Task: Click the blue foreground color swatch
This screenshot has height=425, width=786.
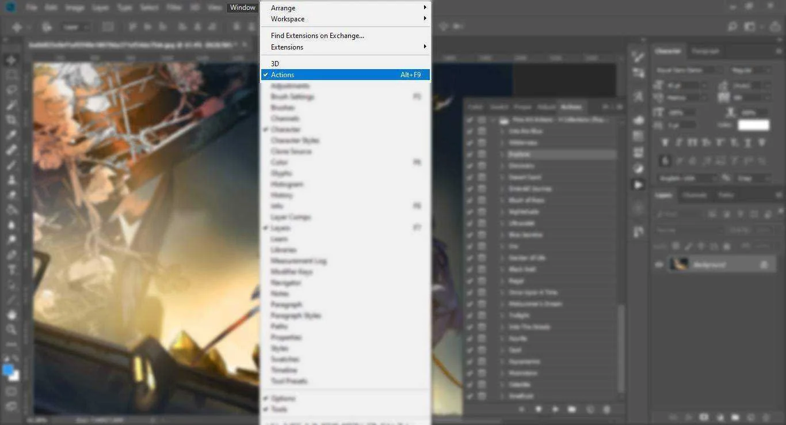Action: [8, 370]
